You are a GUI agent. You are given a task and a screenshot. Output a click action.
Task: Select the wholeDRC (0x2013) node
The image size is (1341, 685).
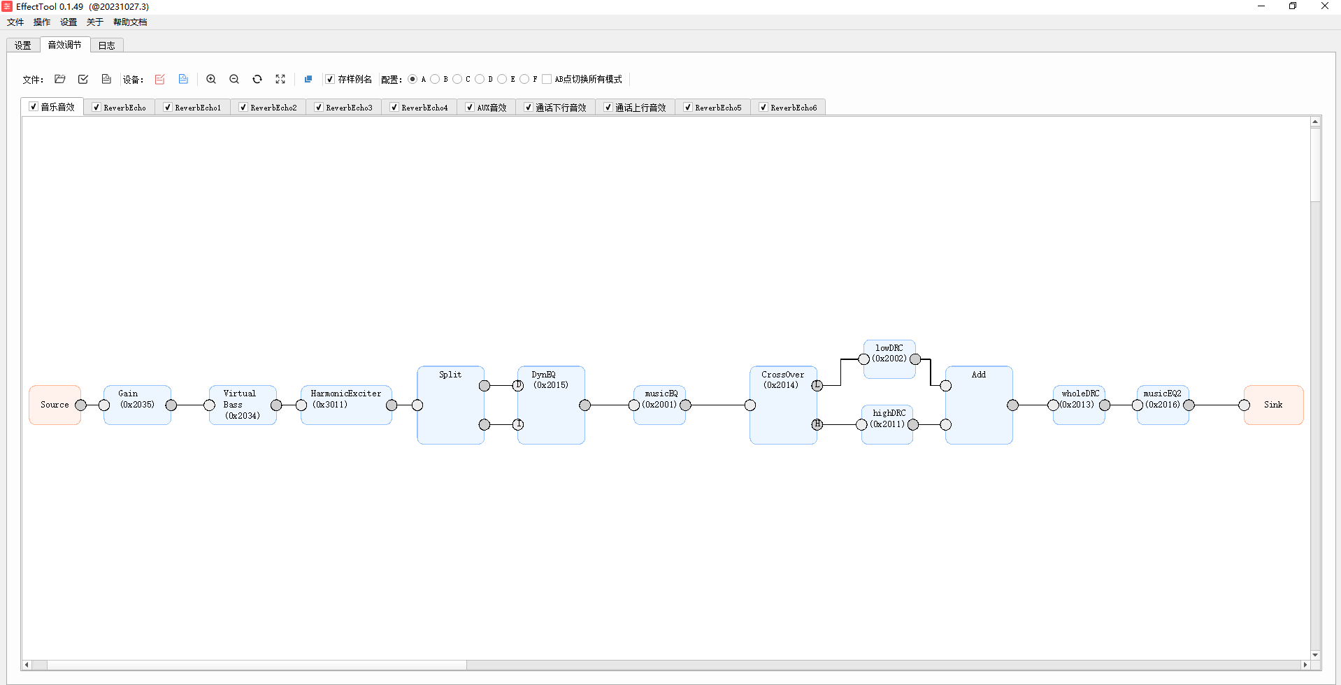[1079, 405]
